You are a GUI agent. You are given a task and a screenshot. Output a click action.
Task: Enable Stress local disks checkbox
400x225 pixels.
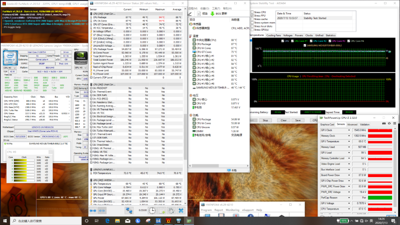click(252, 26)
